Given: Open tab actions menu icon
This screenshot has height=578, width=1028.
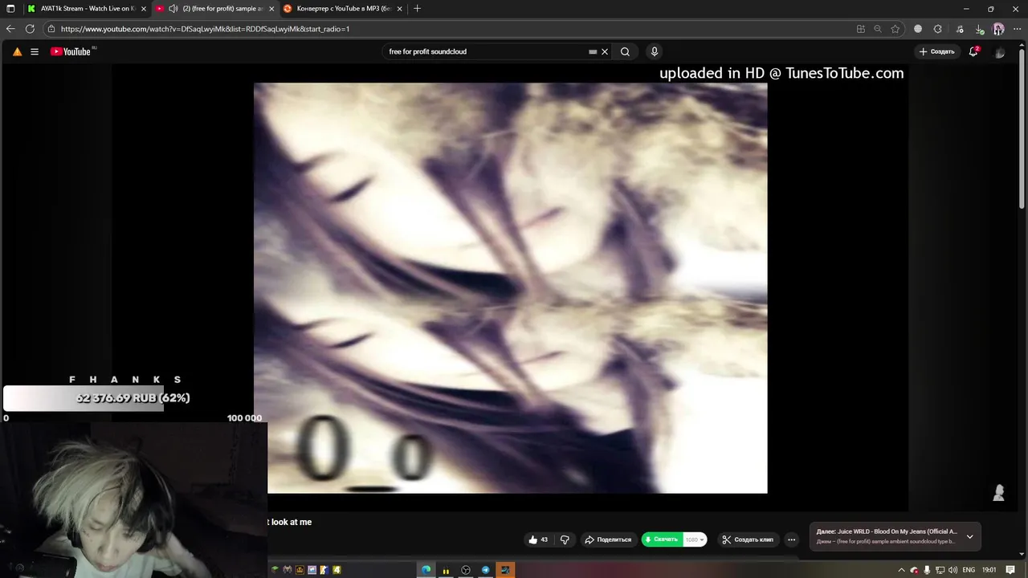Looking at the screenshot, I should point(10,9).
